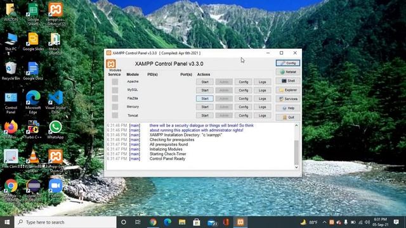Click log scrollbar down arrow
Screen dimensions: 406x228
[x=296, y=167]
